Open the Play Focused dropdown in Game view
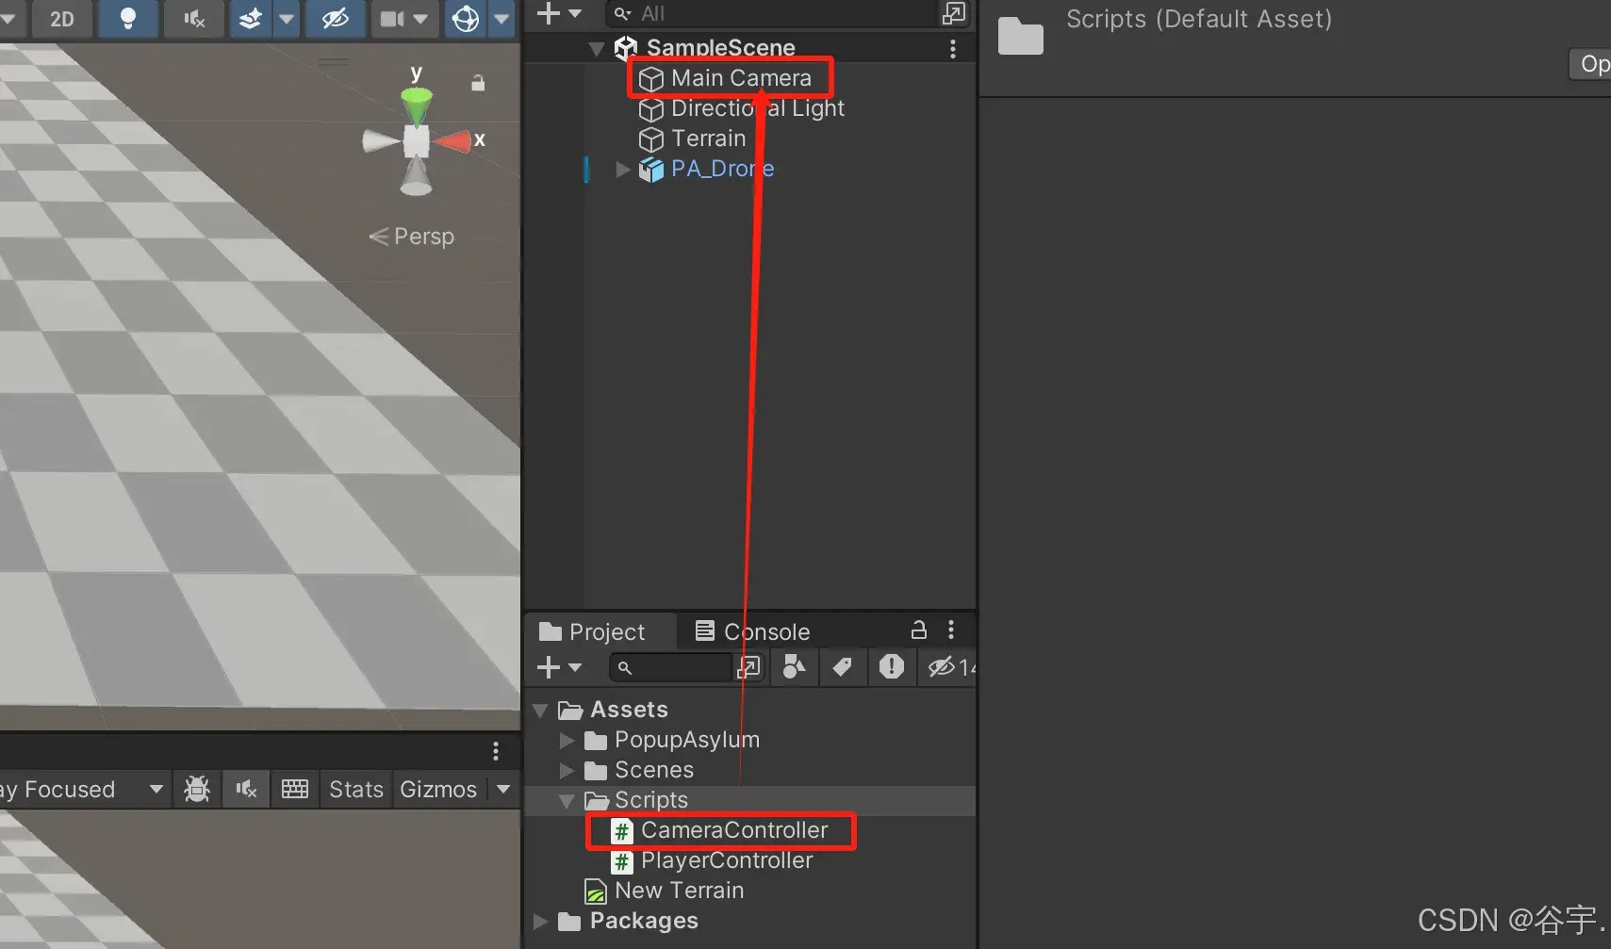Viewport: 1611px width, 949px height. pos(83,789)
